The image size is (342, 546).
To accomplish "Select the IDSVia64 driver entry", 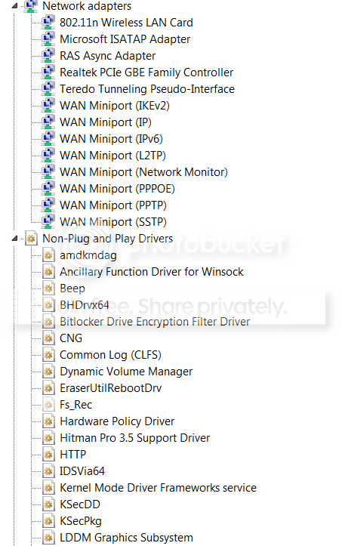I will click(x=82, y=471).
